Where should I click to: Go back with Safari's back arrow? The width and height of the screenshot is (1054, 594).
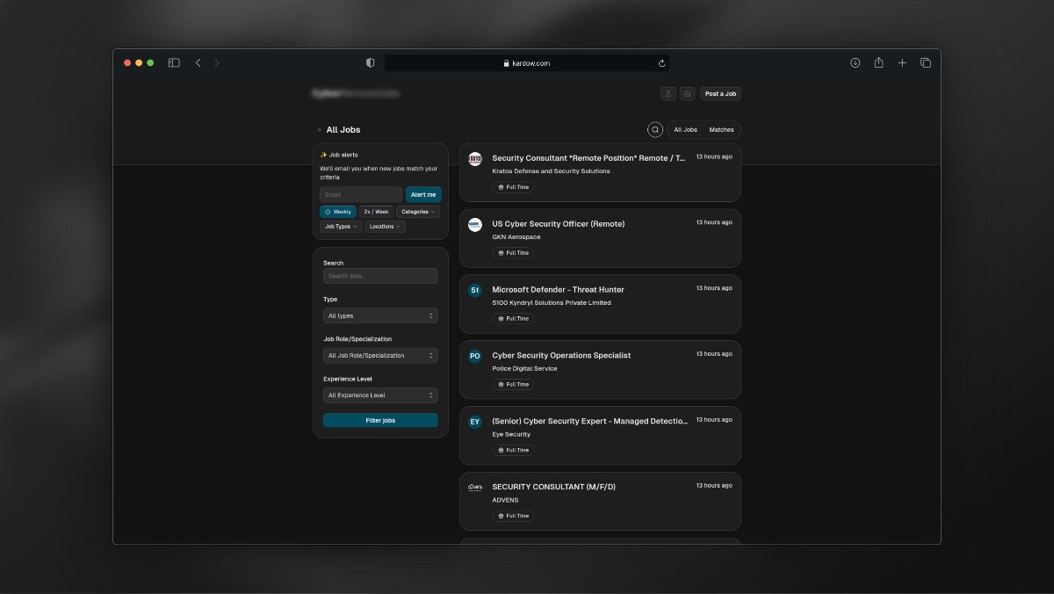tap(198, 62)
